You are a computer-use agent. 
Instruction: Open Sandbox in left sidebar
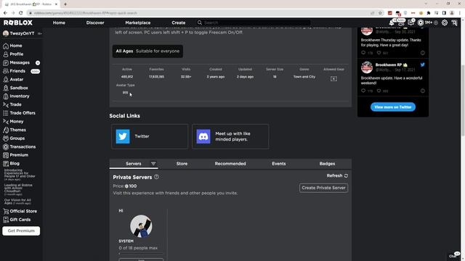pyautogui.click(x=16, y=88)
